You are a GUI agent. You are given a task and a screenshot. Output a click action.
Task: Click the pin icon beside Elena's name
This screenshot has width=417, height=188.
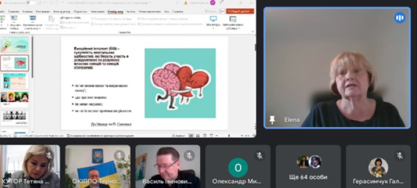click(x=272, y=119)
